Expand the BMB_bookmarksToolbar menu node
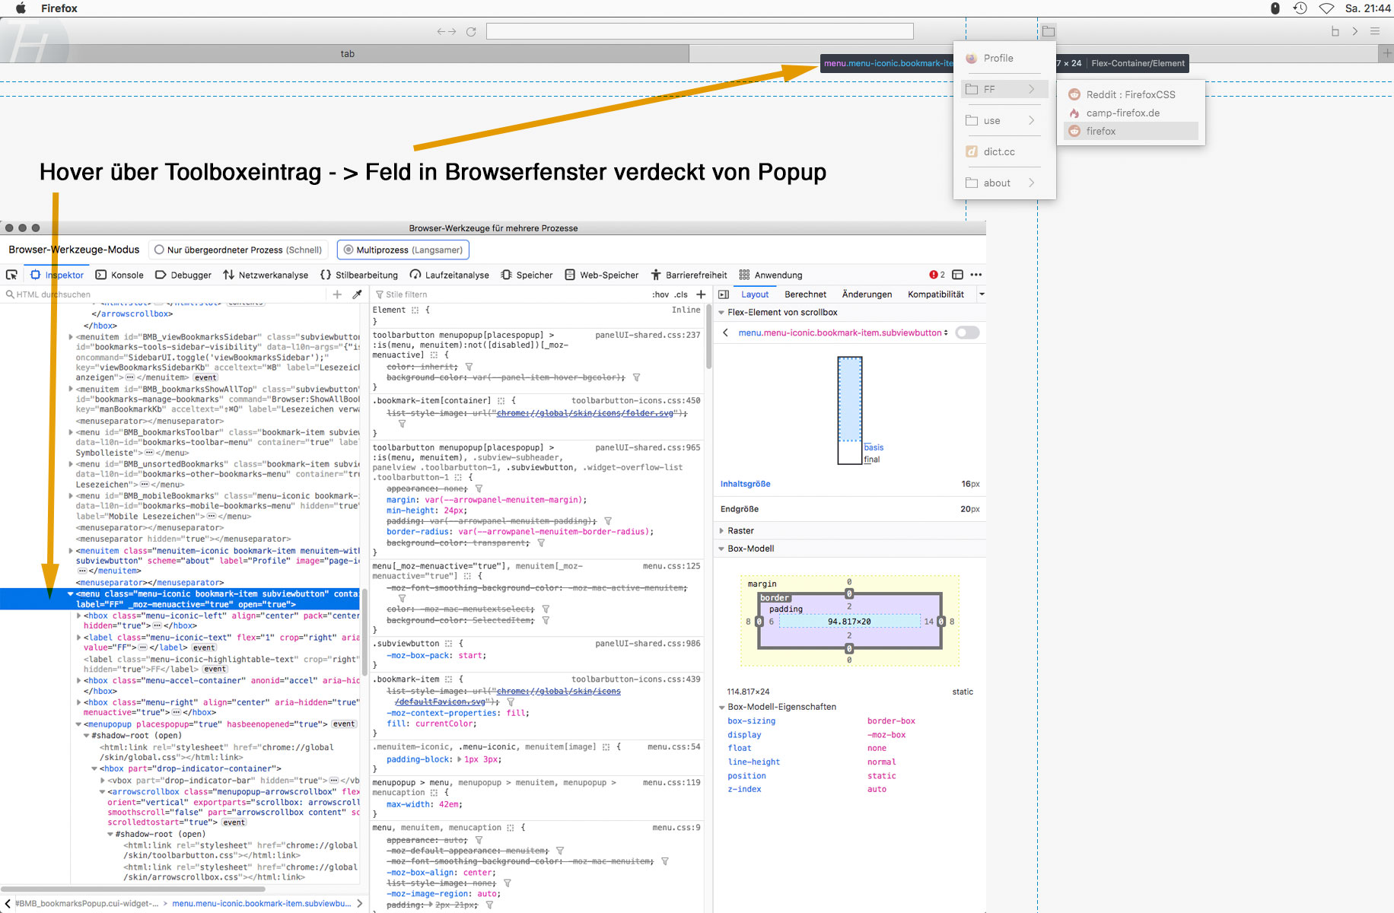Image resolution: width=1394 pixels, height=913 pixels. (71, 432)
